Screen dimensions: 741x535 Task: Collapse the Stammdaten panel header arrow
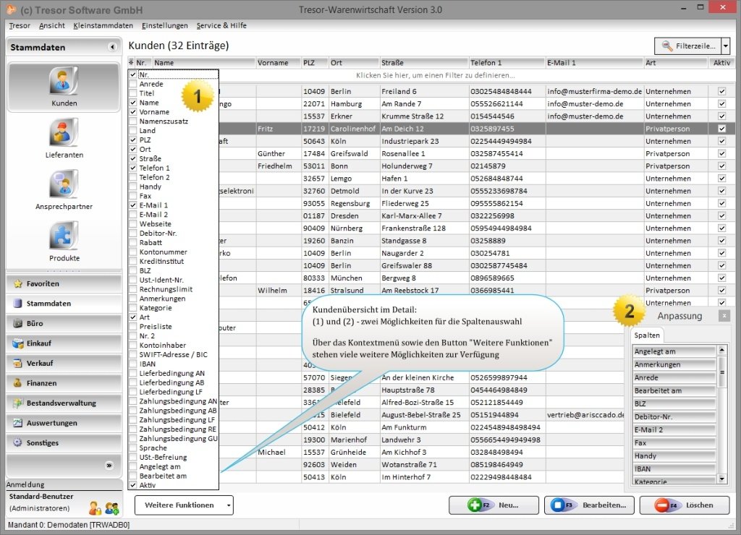tap(112, 47)
